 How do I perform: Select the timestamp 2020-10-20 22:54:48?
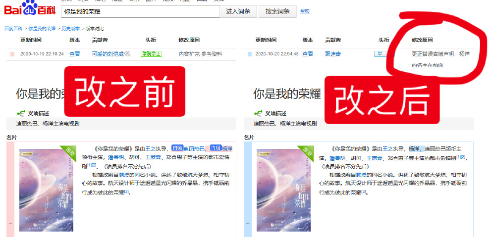(277, 54)
